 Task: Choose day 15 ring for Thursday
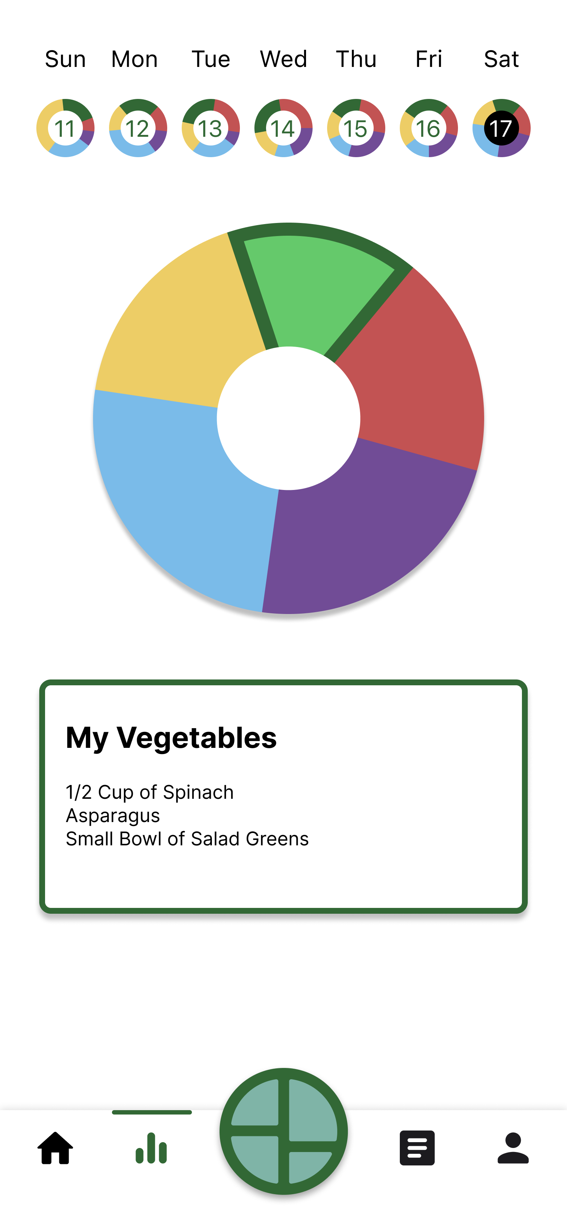(356, 128)
